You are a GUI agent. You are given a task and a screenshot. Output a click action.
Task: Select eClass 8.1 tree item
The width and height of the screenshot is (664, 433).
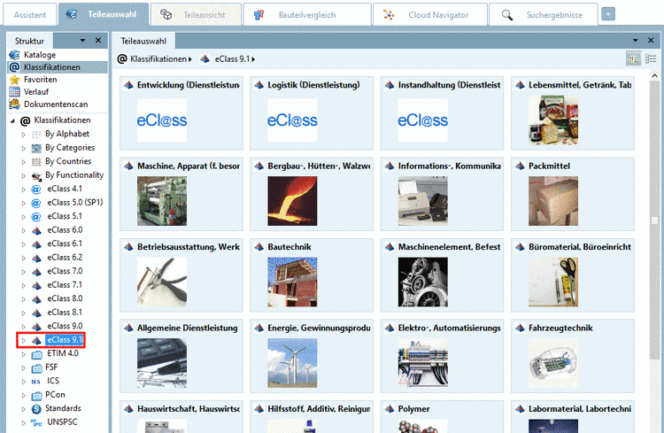click(x=65, y=312)
